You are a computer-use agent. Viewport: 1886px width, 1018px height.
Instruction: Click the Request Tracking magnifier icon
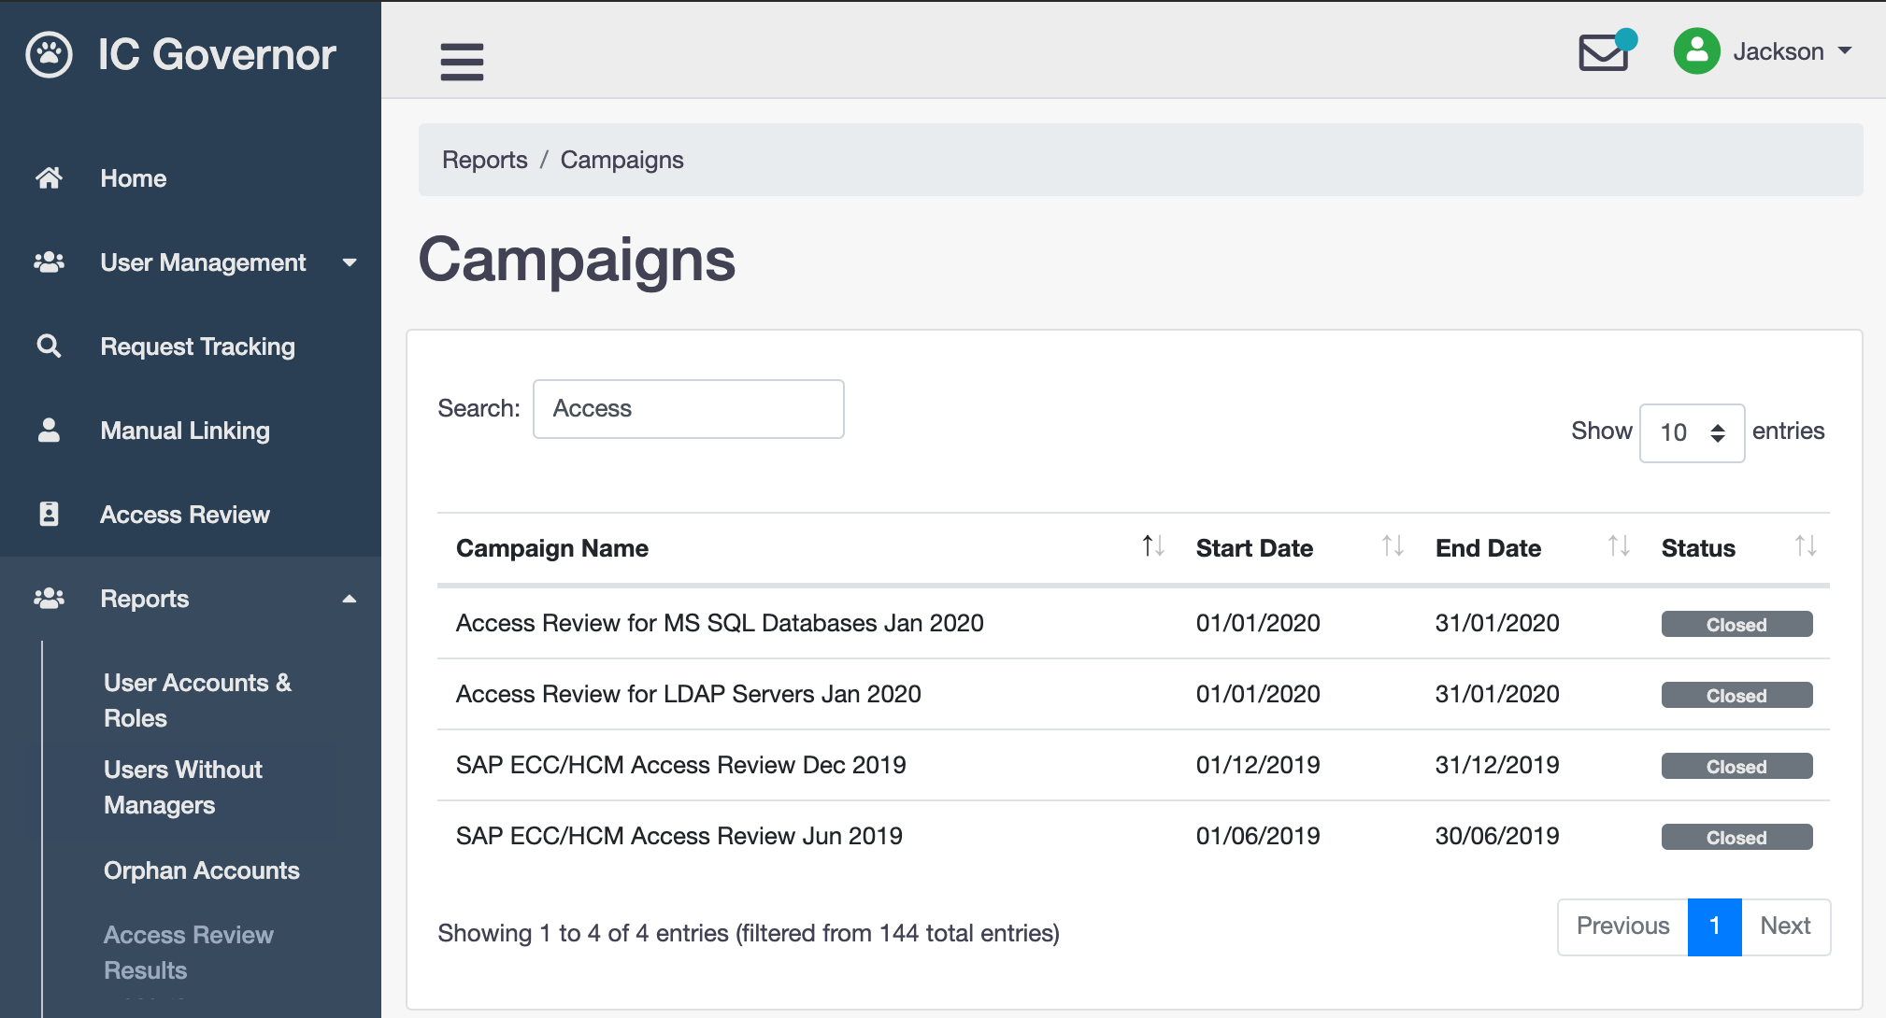tap(49, 346)
